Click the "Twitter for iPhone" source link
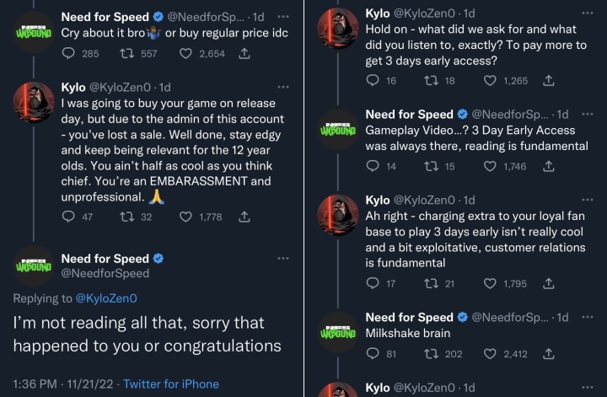Image resolution: width=607 pixels, height=397 pixels. point(171,384)
